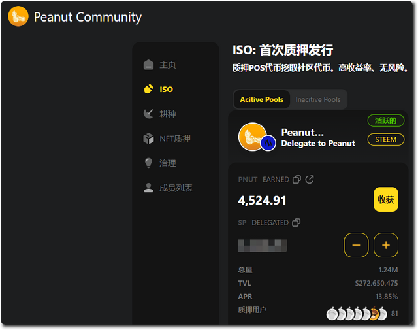Click the 4,524.91 earned amount

[x=262, y=201]
